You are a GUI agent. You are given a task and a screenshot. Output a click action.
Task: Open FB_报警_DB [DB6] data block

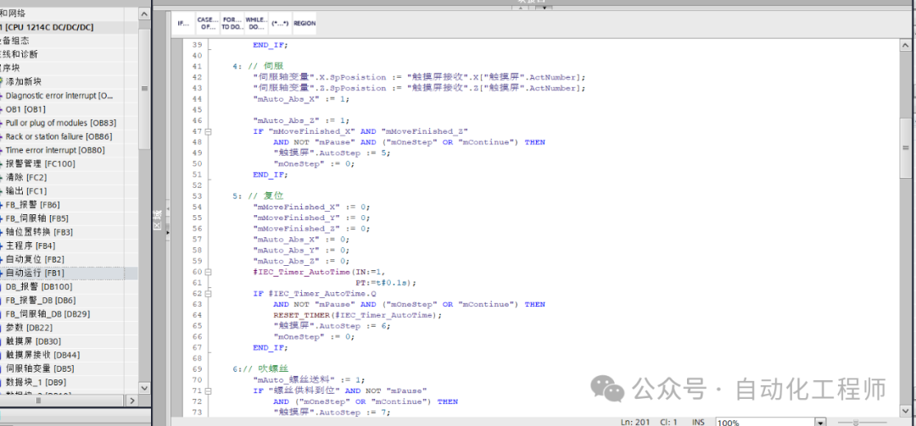[41, 301]
